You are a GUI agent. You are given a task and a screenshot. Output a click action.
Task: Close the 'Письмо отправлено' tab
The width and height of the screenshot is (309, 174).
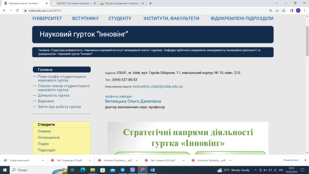[143, 3]
